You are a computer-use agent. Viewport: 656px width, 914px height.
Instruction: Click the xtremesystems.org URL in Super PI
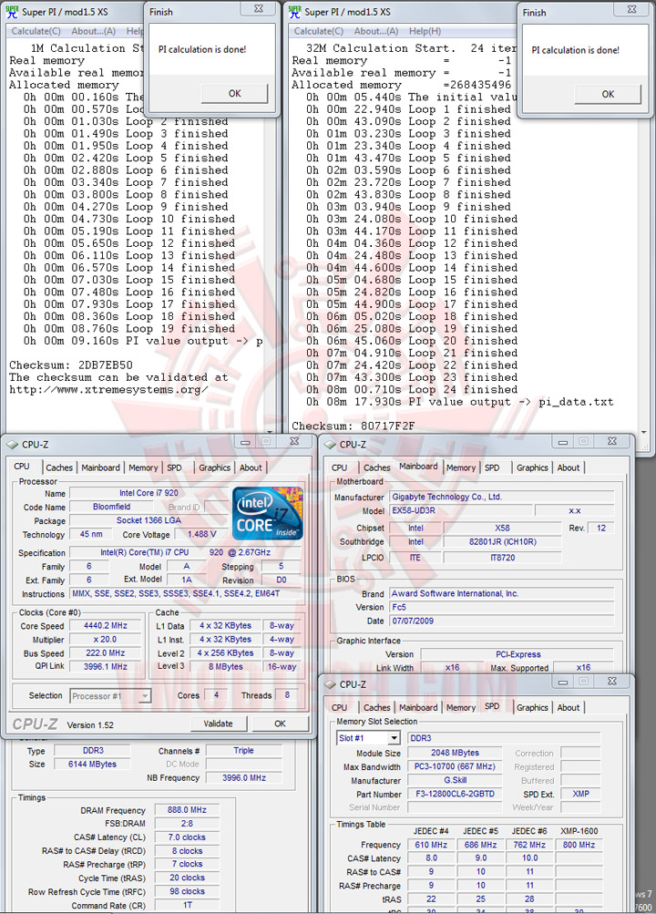pyautogui.click(x=109, y=389)
